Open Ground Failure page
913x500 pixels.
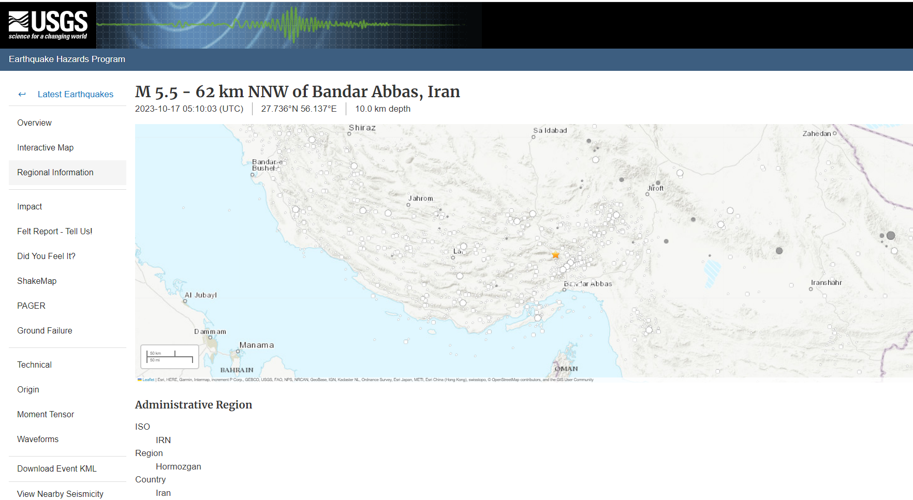45,330
